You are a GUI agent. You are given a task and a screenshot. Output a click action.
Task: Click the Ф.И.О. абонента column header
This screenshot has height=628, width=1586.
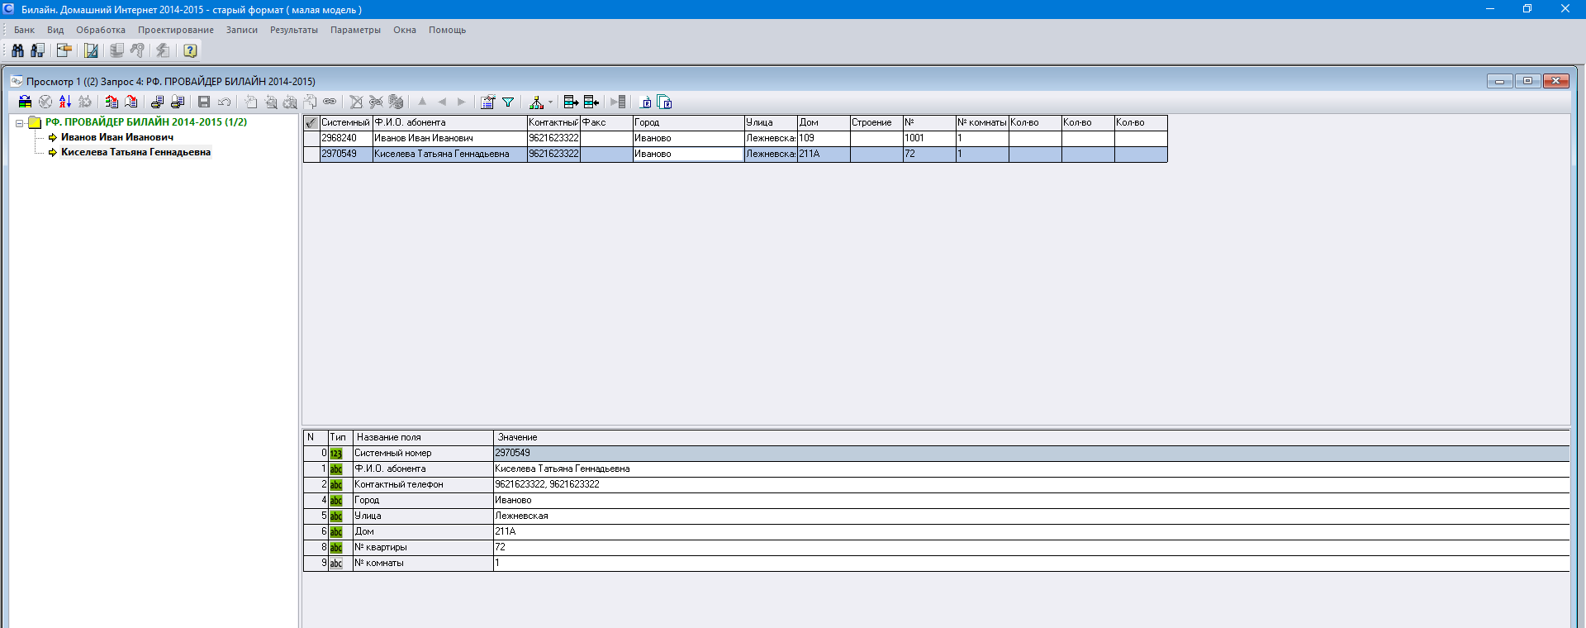click(449, 122)
